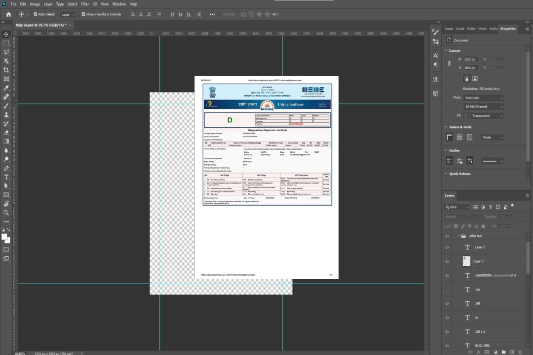Enable the Auto-Select checkbox
This screenshot has height=355, width=533.
click(x=36, y=14)
